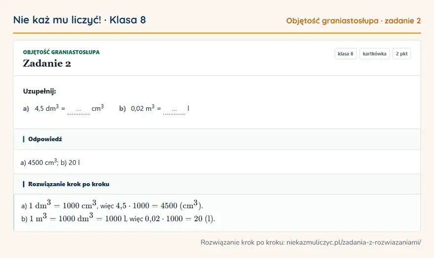Click solution line a) with 1 dm³ = 1000 cm³

pos(112,205)
